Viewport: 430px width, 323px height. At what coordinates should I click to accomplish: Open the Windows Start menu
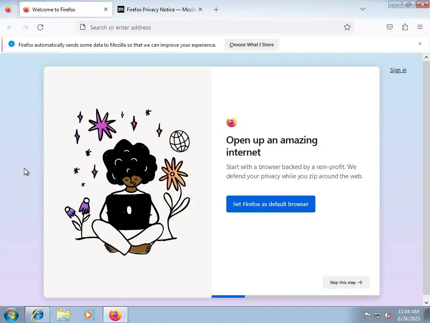click(x=11, y=315)
